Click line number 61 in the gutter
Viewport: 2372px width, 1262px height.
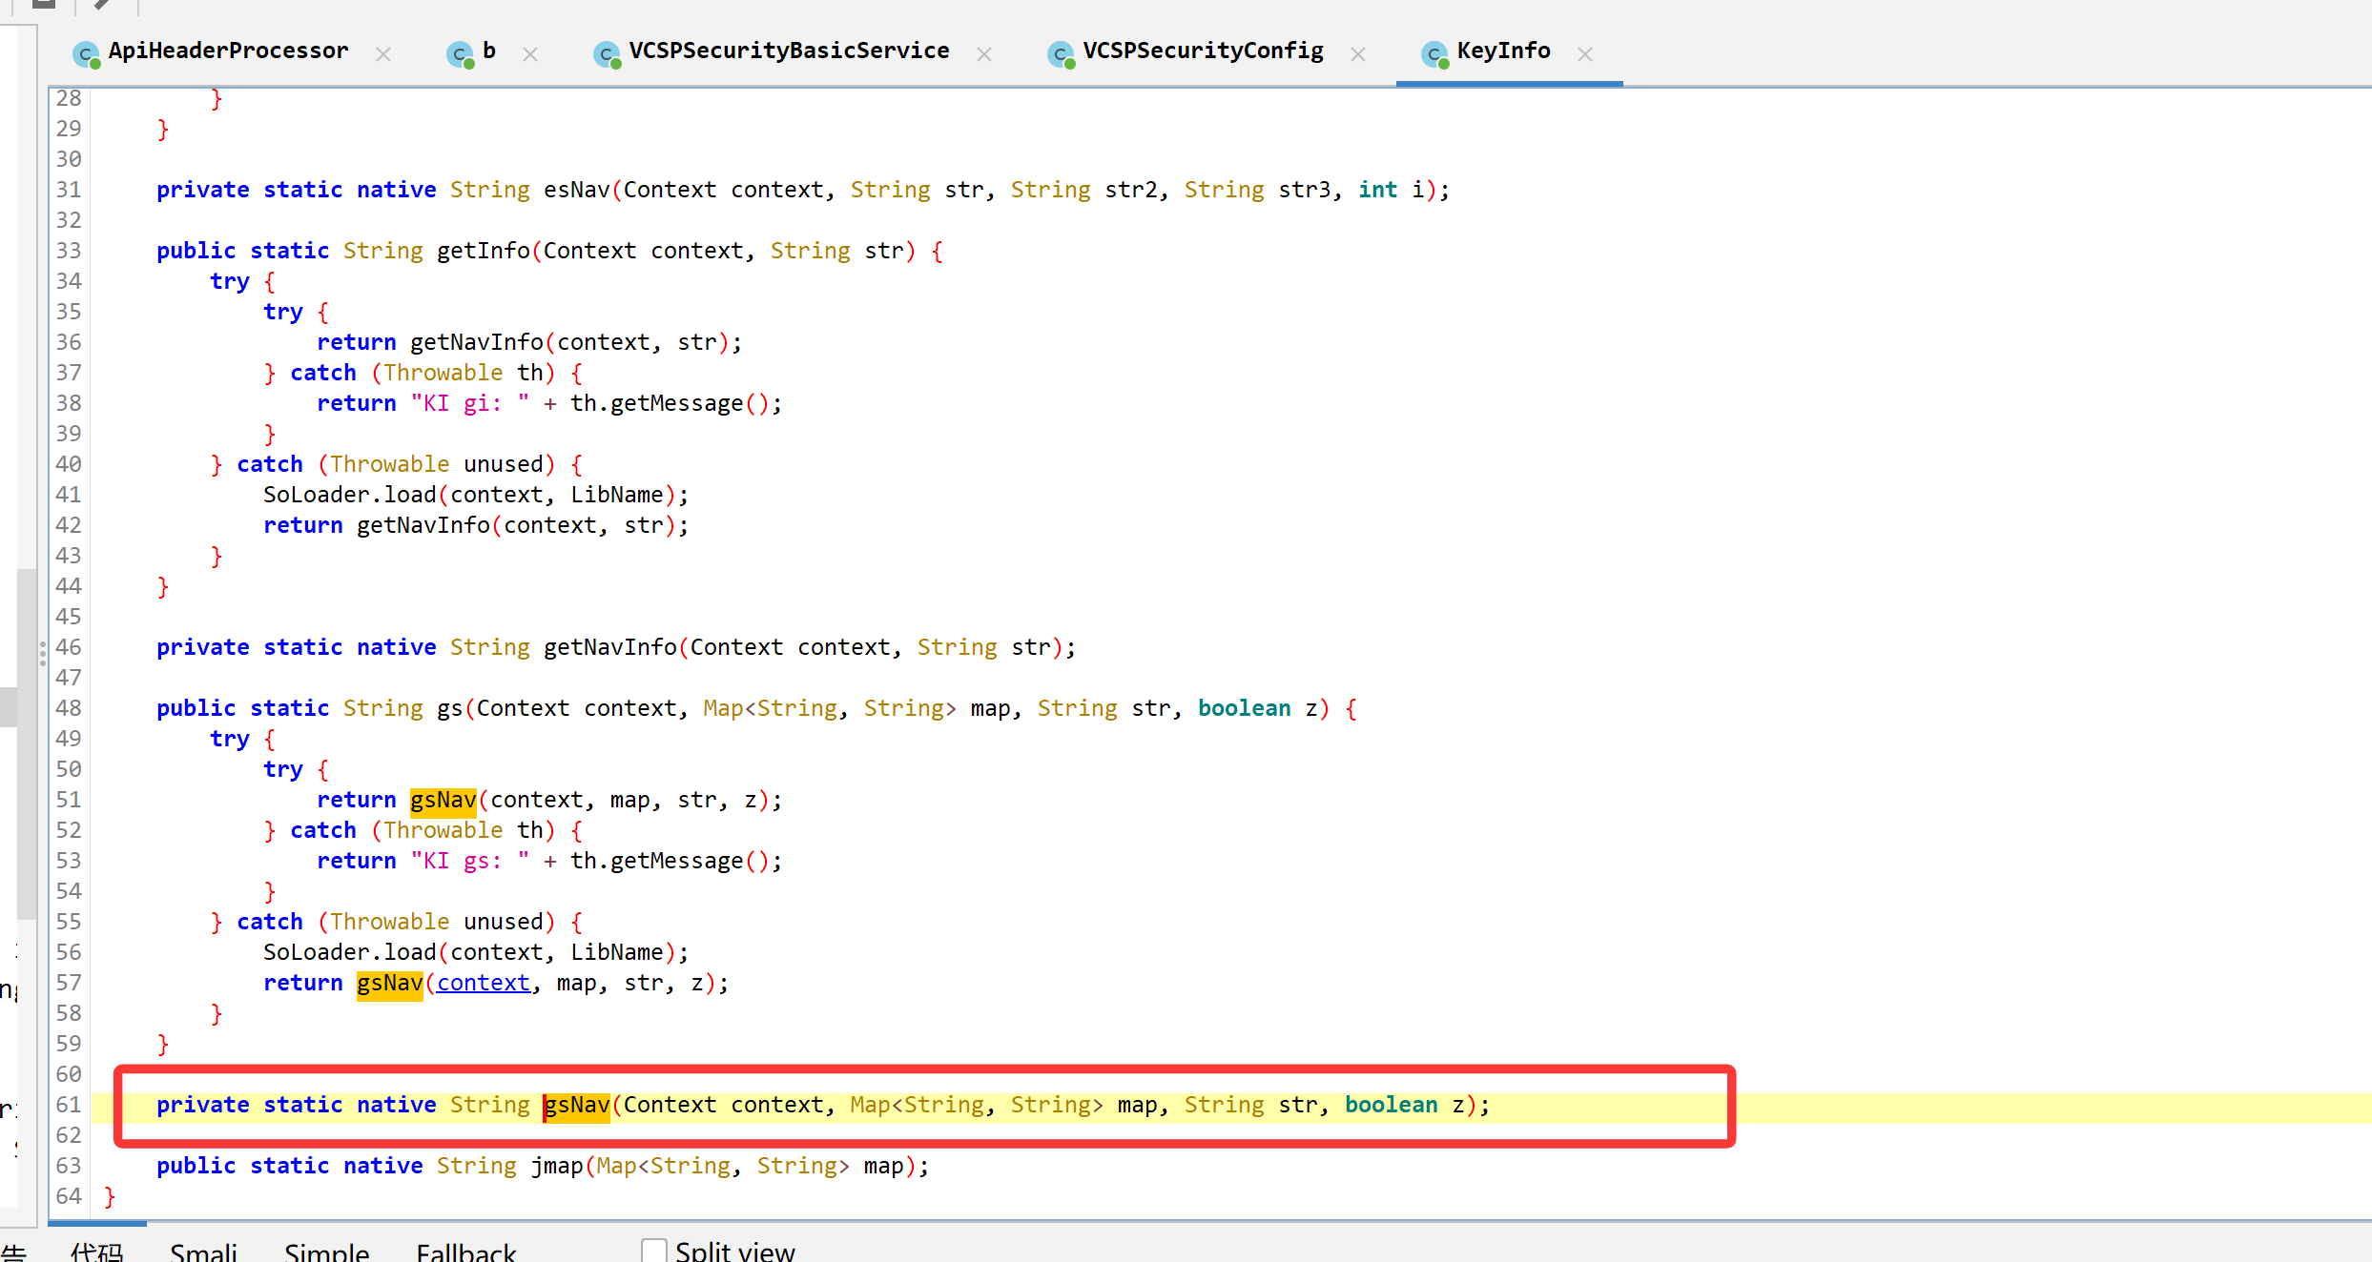point(69,1105)
